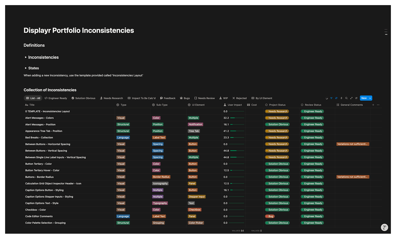Click the Type column header
Screen dimensions: 396x239
point(121,105)
